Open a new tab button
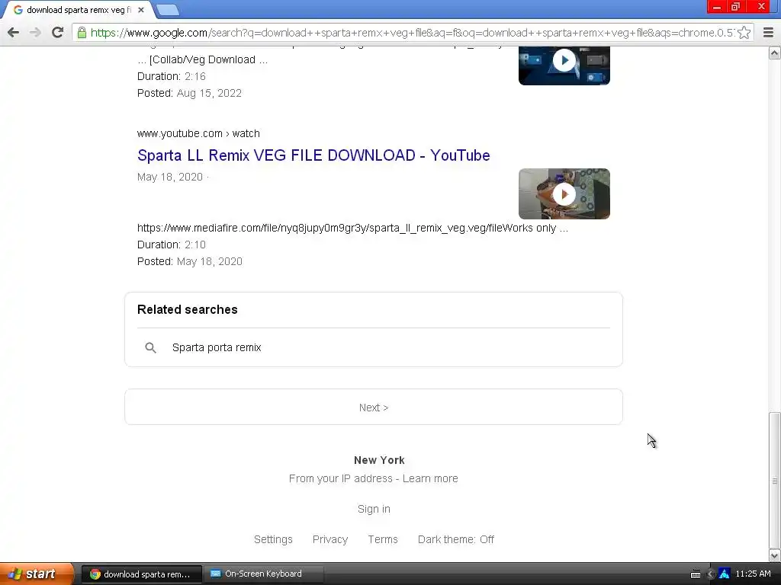Viewport: 781px width, 585px height. click(167, 10)
